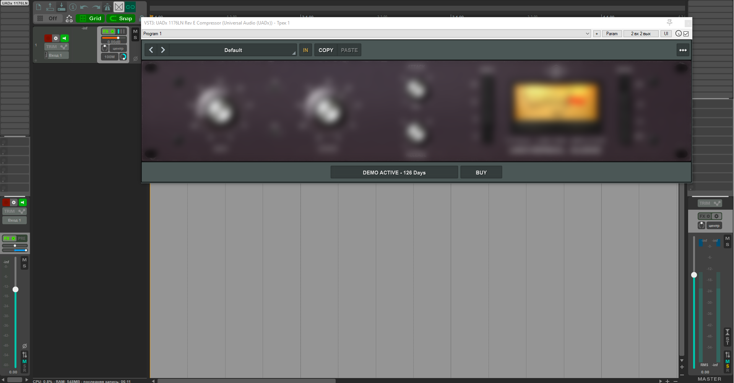Screen dimensions: 734x383
Task: Click track 1 routing bars icon
Action: pyautogui.click(x=122, y=31)
